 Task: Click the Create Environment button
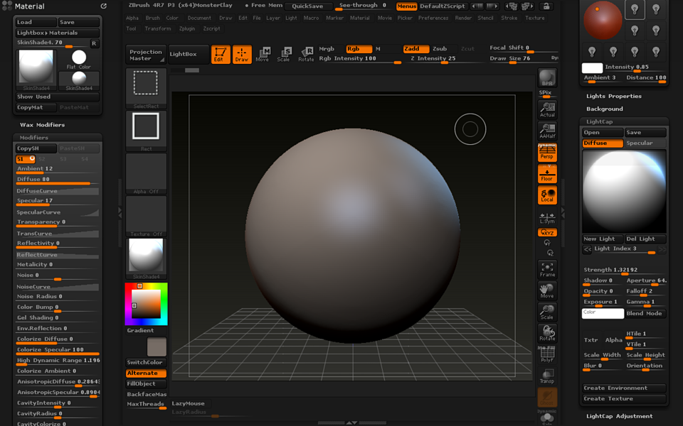[x=624, y=388]
